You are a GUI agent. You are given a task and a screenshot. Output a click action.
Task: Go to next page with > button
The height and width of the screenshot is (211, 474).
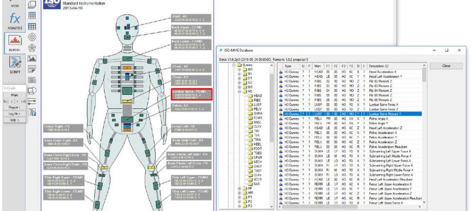click(x=17, y=101)
